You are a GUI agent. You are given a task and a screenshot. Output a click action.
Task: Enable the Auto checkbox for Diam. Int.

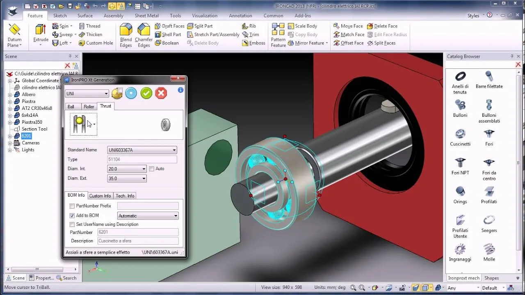[x=152, y=169]
